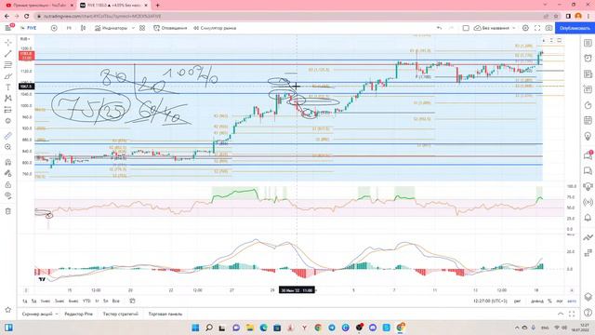
Task: Switch chart to fullscreen mode
Action: tap(537, 28)
